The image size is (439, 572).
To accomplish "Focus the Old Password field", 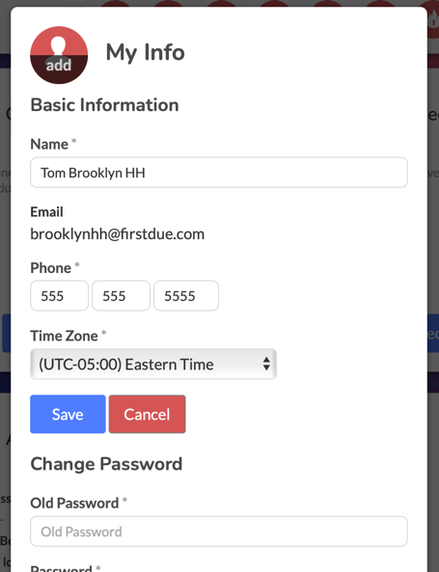I will [x=219, y=531].
